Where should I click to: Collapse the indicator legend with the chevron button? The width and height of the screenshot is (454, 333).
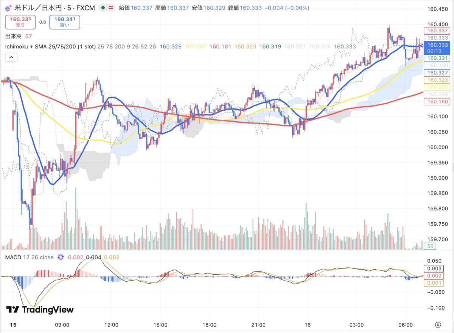11,57
